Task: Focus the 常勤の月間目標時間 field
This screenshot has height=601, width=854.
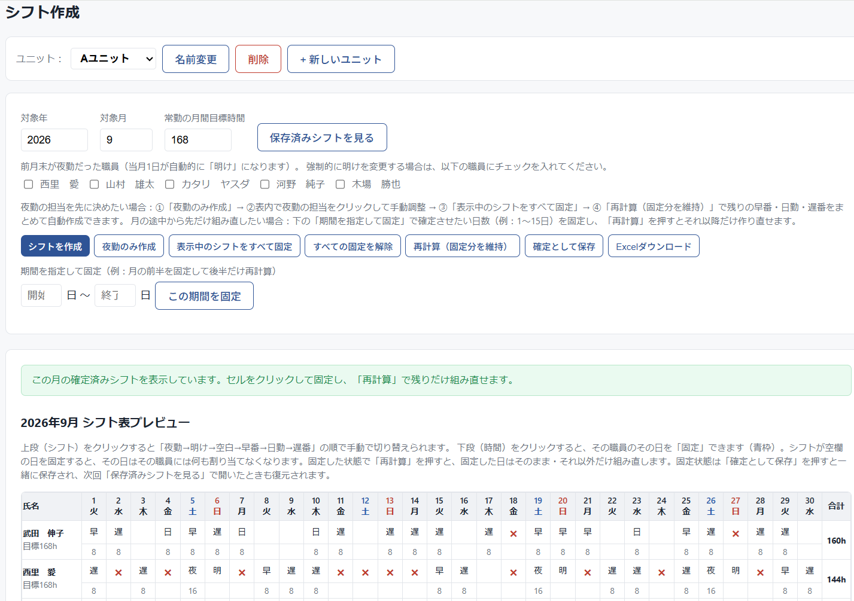Action: (x=198, y=140)
